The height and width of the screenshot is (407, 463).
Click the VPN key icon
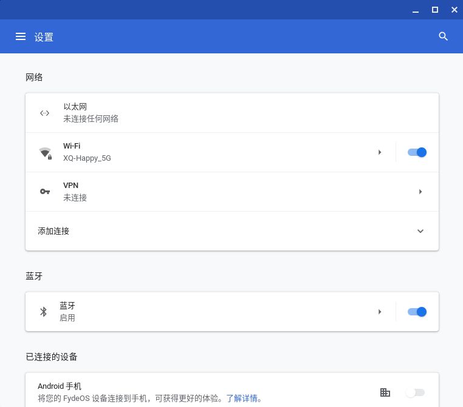45,192
